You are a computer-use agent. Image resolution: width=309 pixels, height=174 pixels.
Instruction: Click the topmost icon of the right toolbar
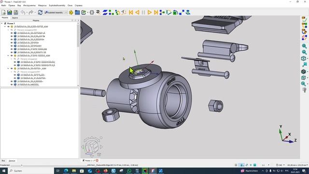pyautogui.click(x=304, y=19)
